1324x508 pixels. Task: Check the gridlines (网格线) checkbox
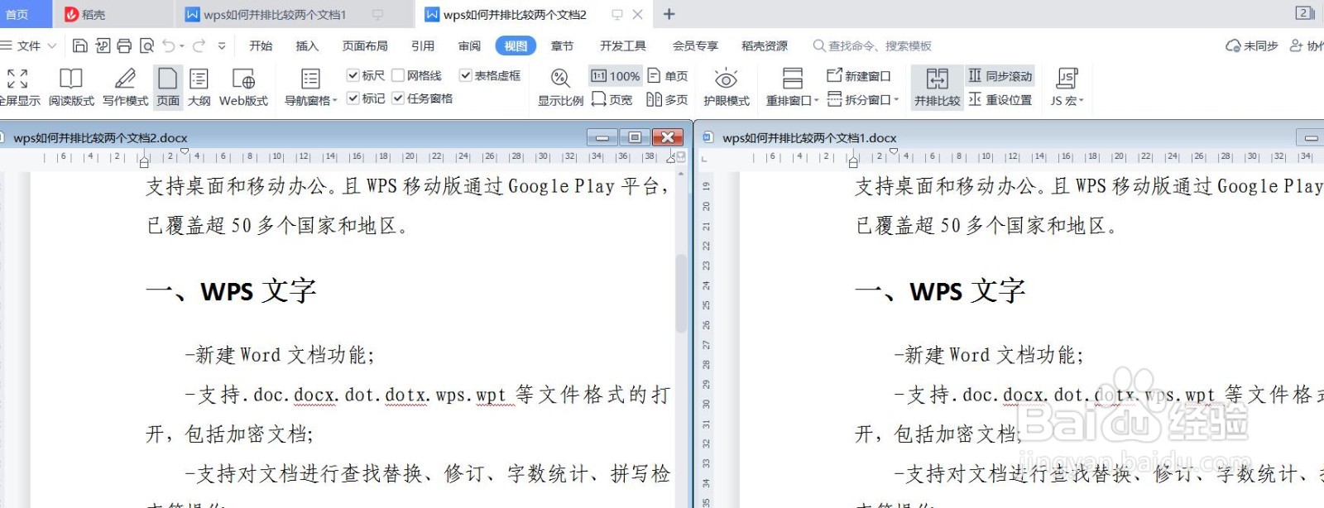pyautogui.click(x=398, y=75)
